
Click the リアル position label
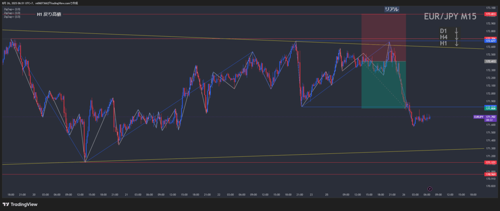pos(391,9)
